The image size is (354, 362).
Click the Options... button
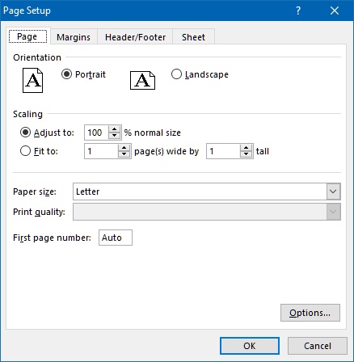(310, 313)
